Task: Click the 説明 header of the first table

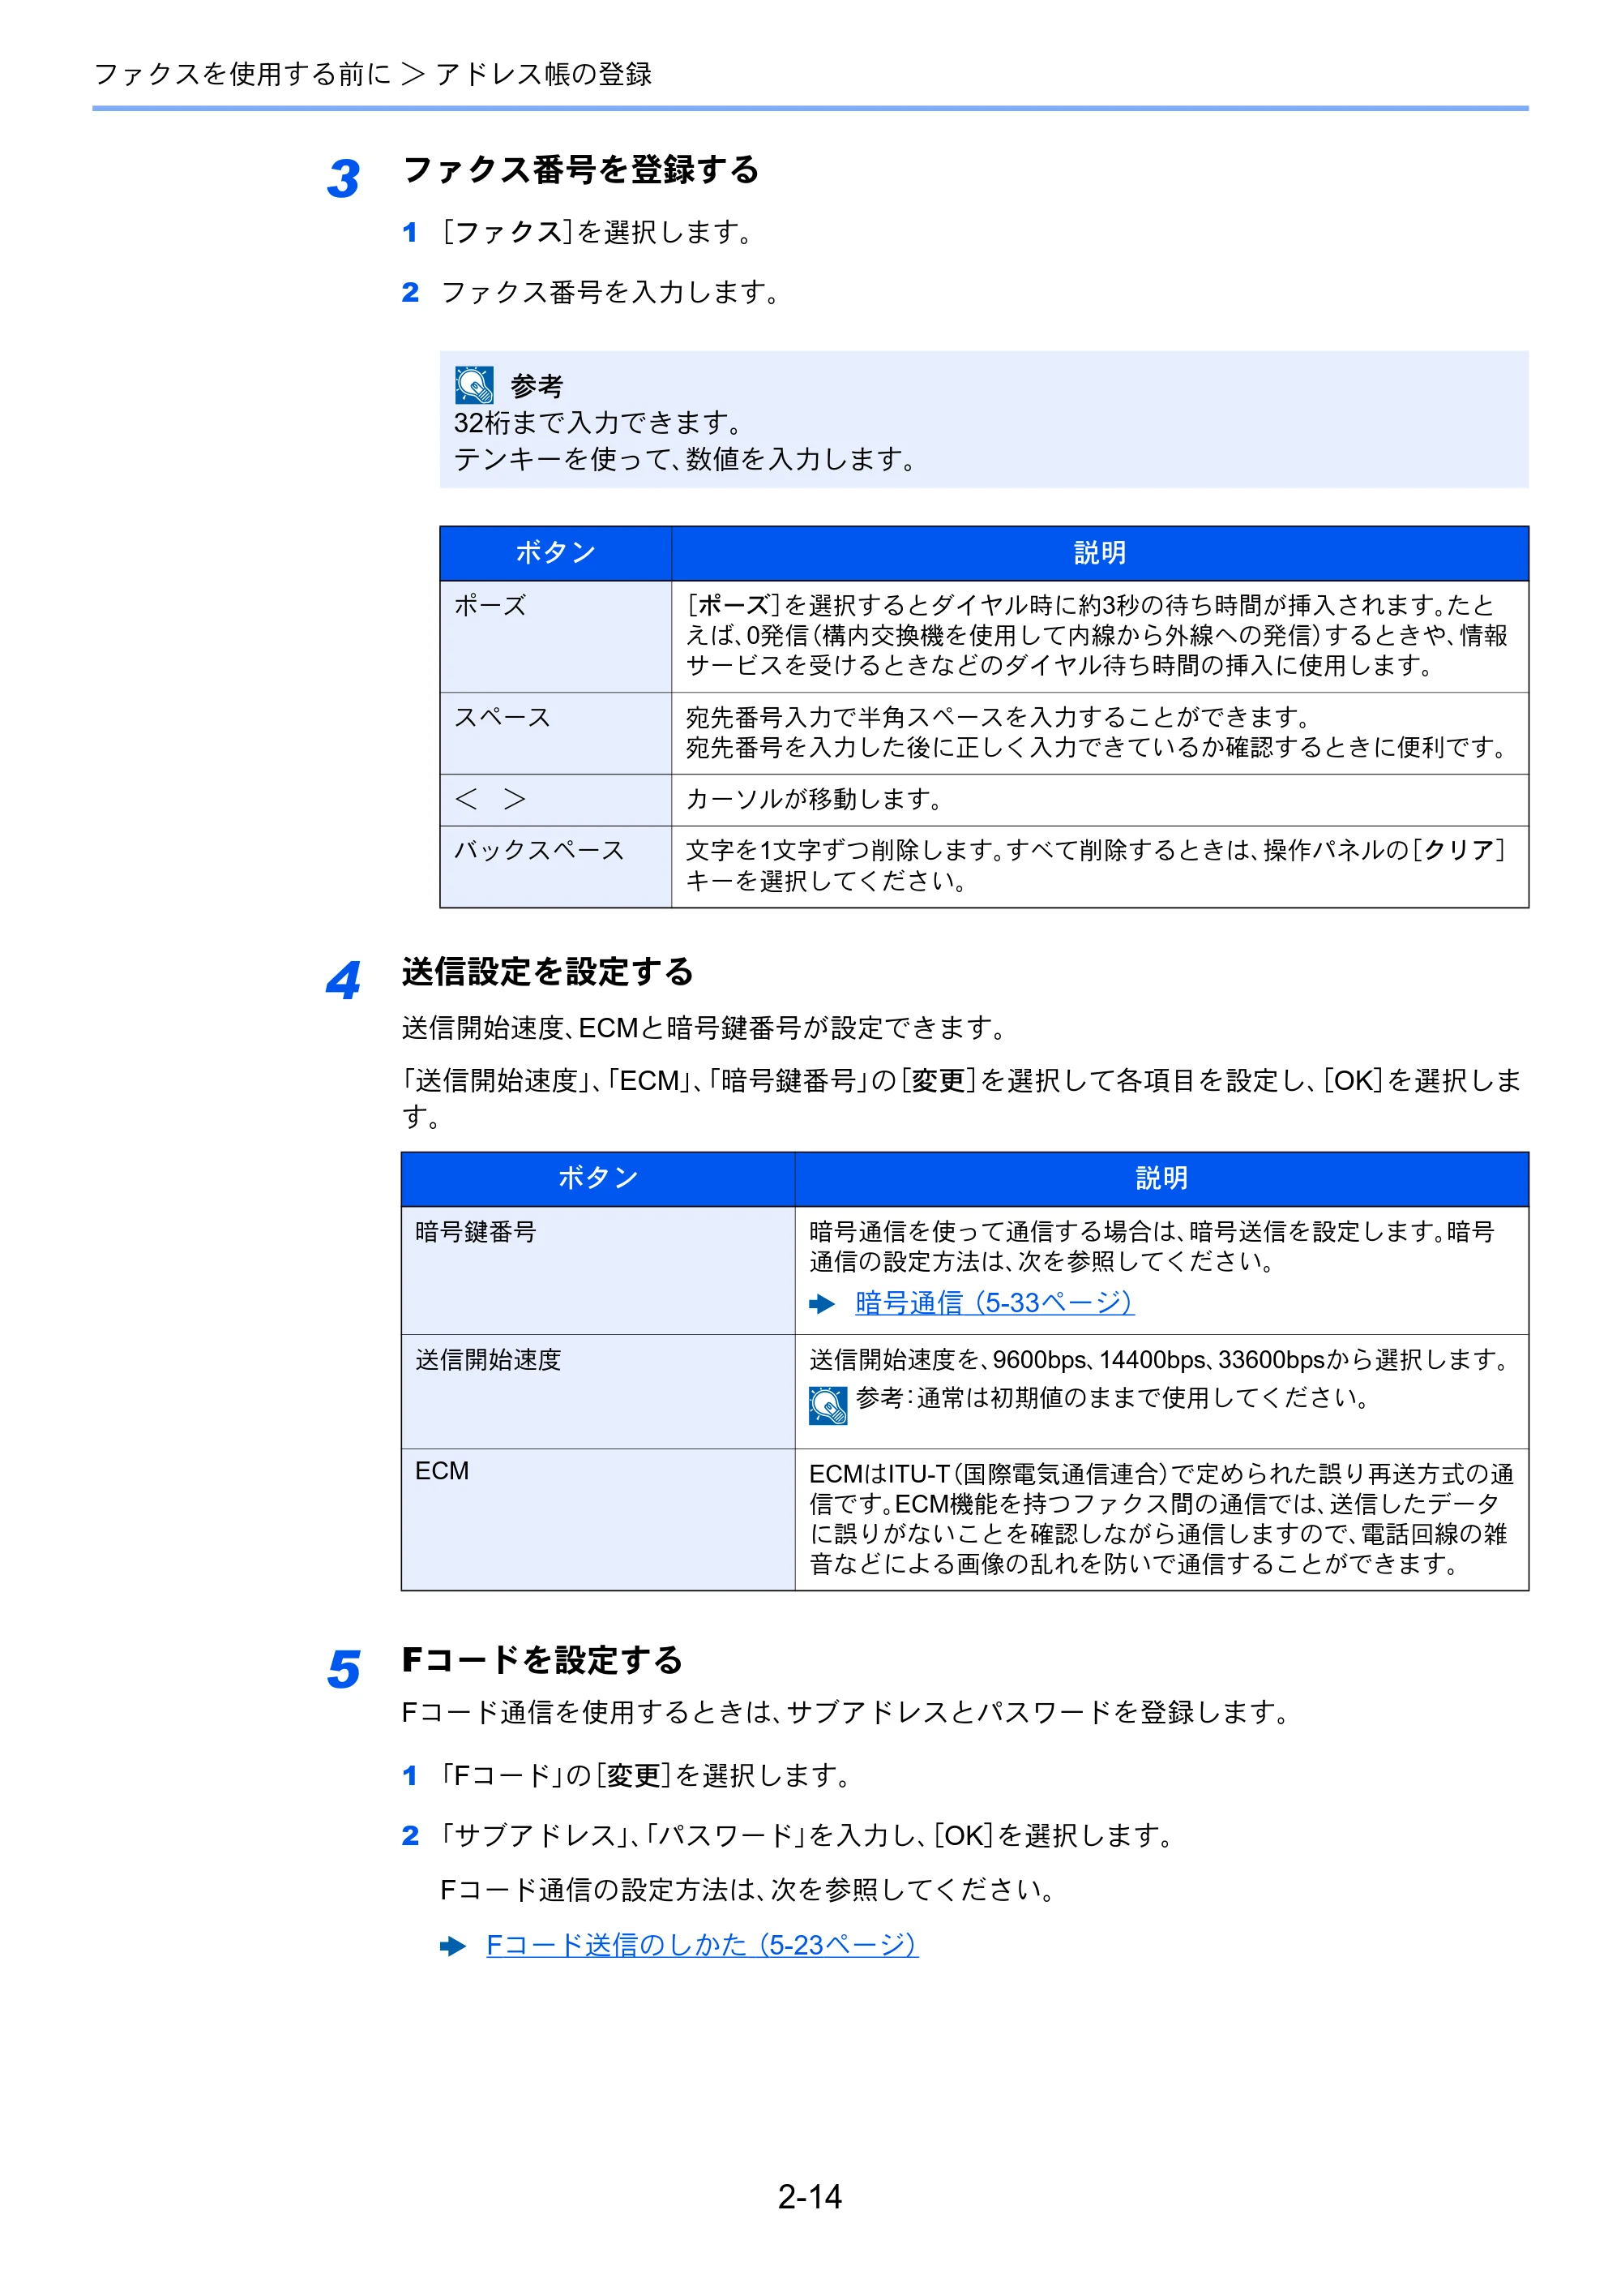Action: tap(1101, 553)
